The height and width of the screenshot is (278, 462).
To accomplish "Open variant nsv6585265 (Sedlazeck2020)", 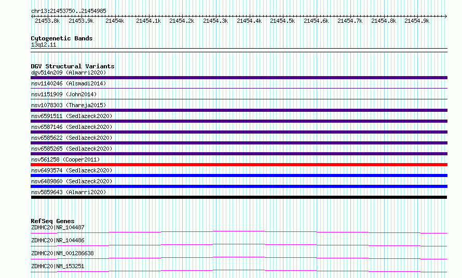I will pyautogui.click(x=72, y=149).
